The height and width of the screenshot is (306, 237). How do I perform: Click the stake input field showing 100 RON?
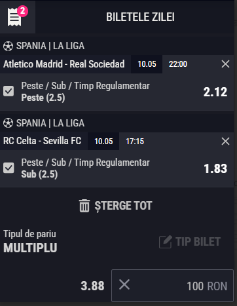coord(172,286)
